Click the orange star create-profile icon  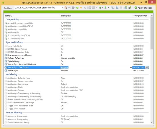pyautogui.click(x=81, y=8)
